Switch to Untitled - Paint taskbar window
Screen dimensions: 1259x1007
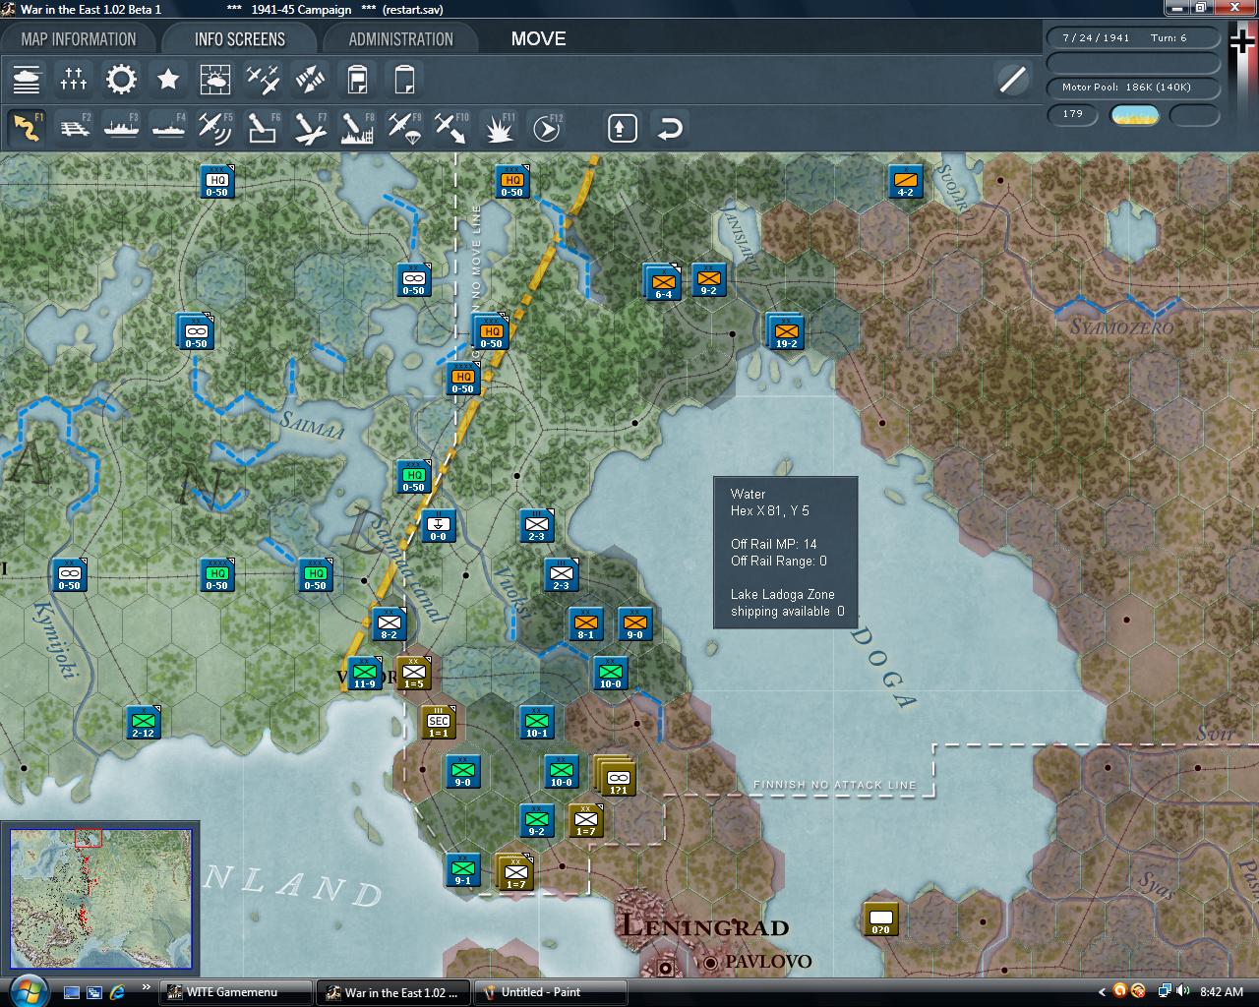551,992
